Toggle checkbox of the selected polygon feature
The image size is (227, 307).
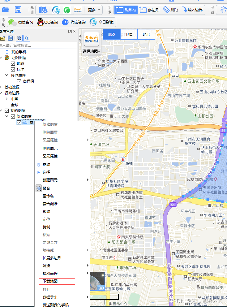click(19, 122)
